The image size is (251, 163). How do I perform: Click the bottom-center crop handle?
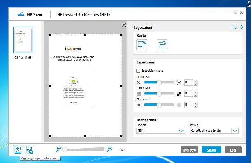click(85, 136)
